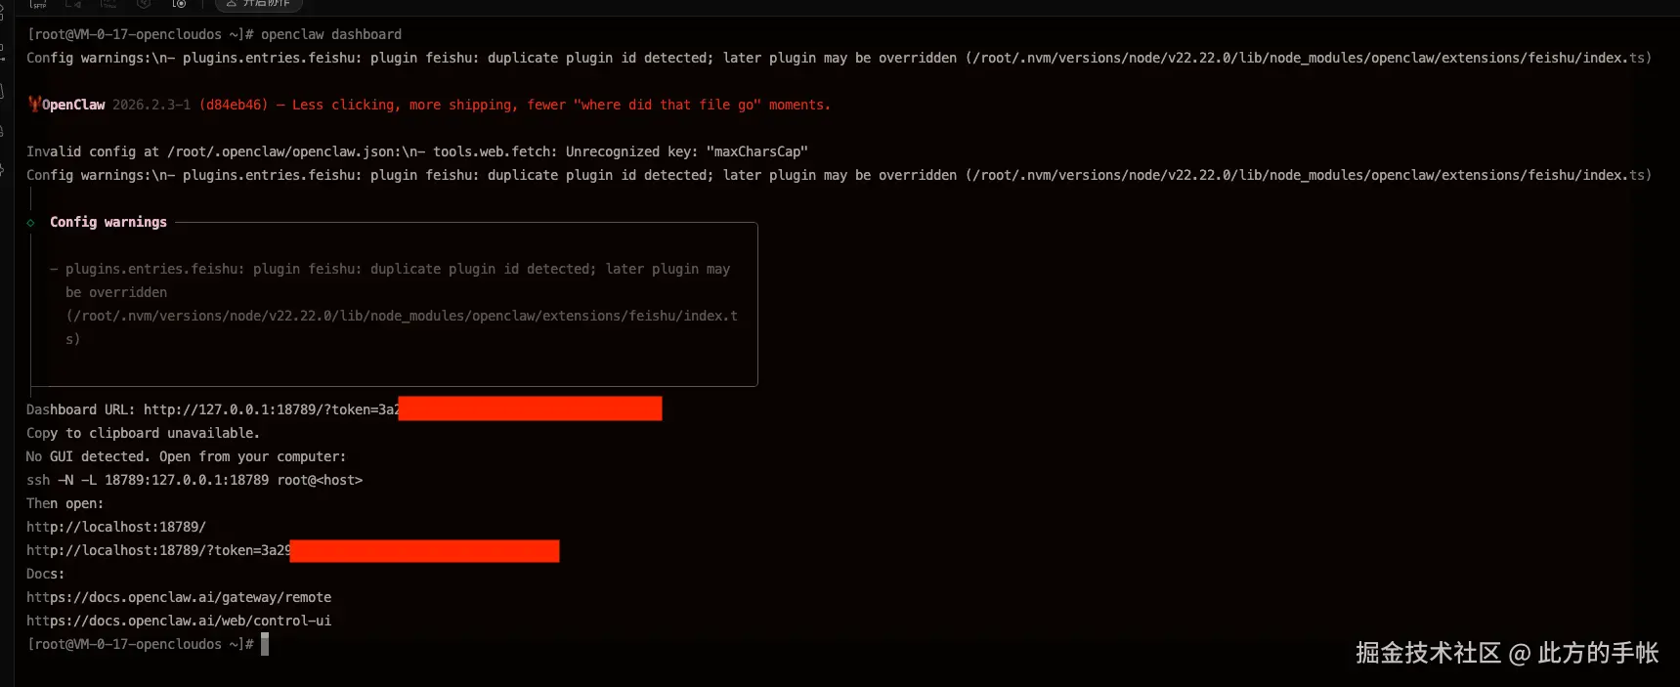This screenshot has width=1680, height=687.
Task: Click the icon between SFTP and Tmux
Action: [x=73, y=4]
